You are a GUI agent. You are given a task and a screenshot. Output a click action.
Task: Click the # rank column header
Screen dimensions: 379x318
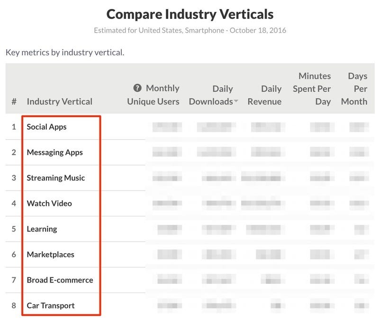point(14,101)
